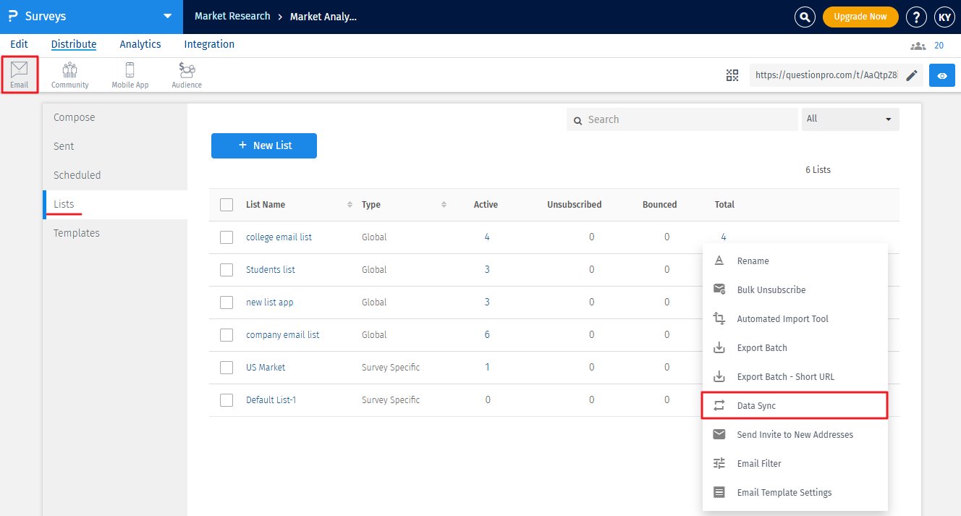Screen dimensions: 961x516
Task: Preview survey with the eye button
Action: pos(941,75)
